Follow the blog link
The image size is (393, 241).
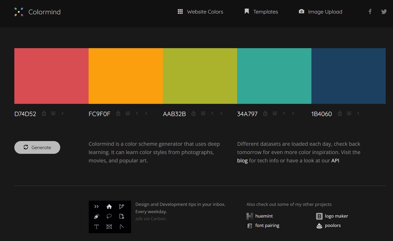coord(242,161)
